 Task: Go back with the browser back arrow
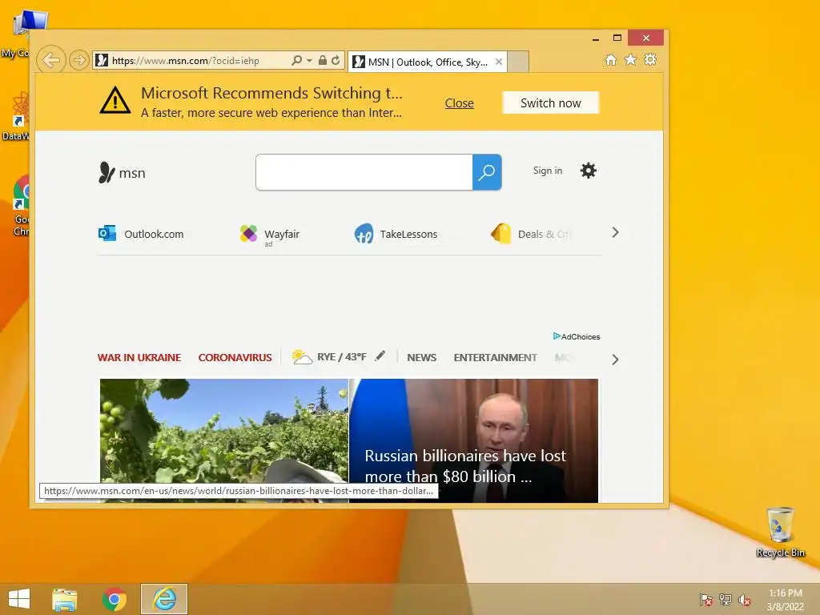point(51,60)
